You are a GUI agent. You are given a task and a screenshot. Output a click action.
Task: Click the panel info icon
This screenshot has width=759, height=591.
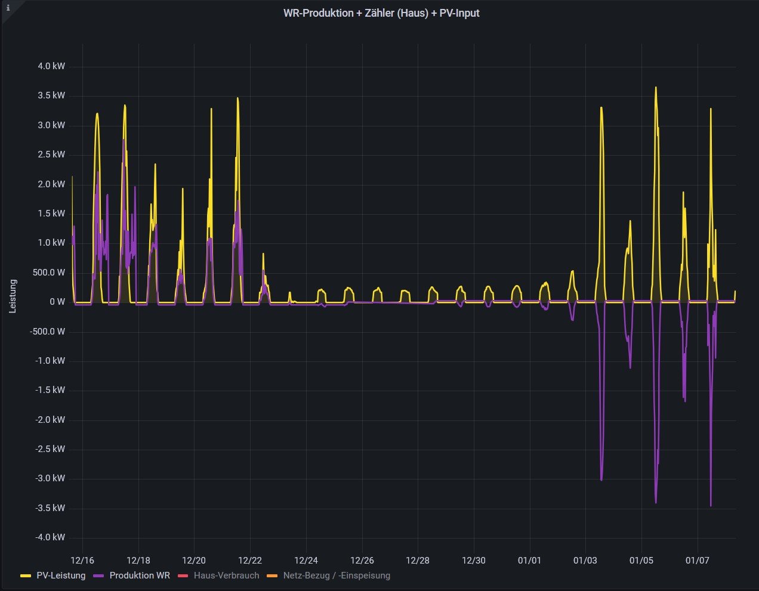coord(8,8)
